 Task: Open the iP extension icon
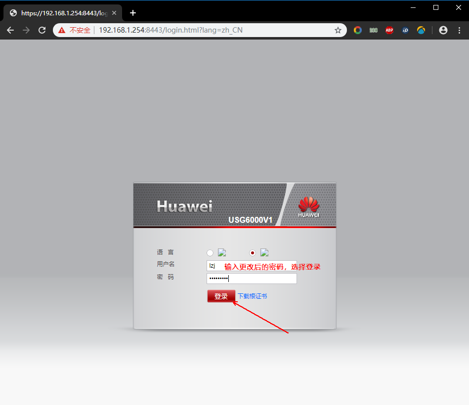(405, 30)
